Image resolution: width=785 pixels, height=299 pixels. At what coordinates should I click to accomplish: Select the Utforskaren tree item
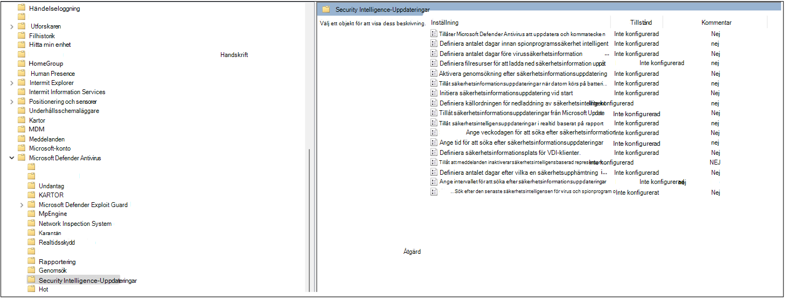click(46, 26)
